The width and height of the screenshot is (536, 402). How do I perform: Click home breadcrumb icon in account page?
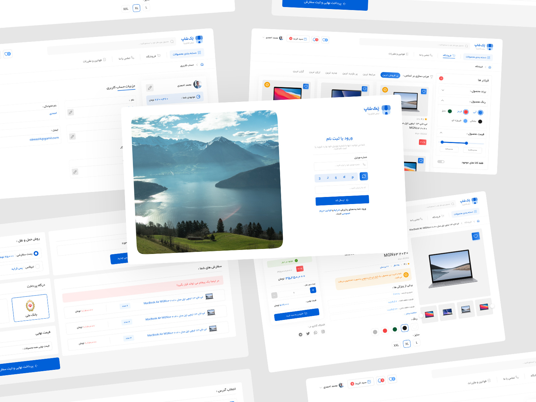point(202,64)
